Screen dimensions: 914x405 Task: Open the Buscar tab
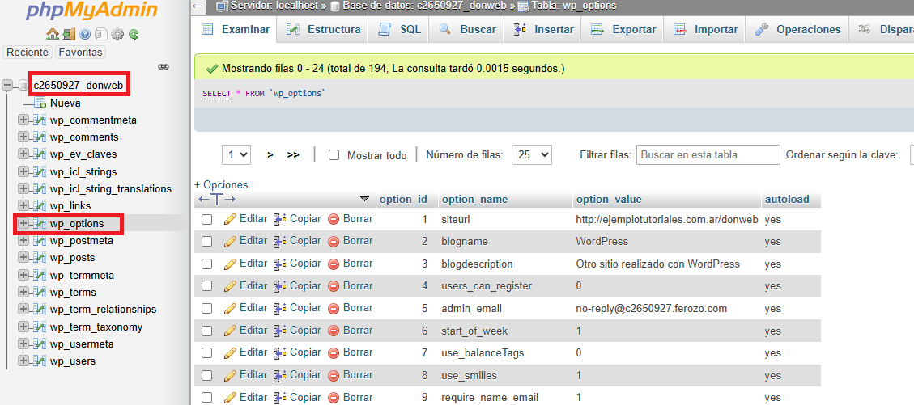click(x=467, y=30)
